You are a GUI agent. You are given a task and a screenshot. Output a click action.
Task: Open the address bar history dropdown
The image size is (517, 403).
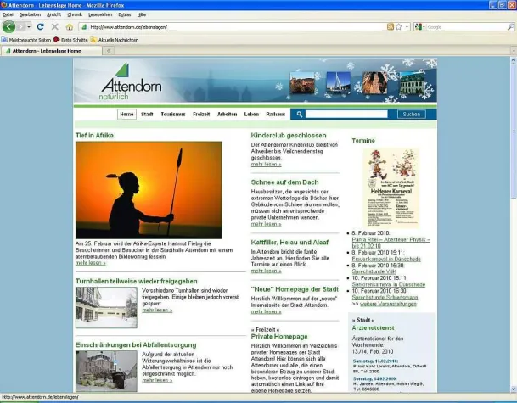click(x=407, y=27)
